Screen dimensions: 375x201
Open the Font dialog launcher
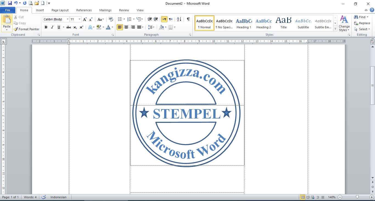coord(113,35)
